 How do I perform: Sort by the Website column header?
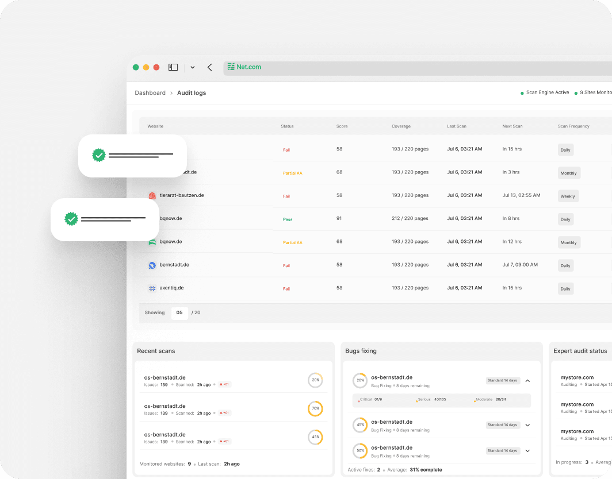click(x=155, y=126)
